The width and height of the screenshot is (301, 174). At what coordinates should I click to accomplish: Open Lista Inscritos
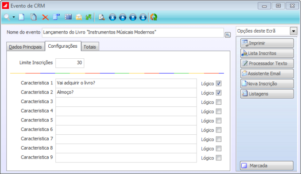click(267, 53)
